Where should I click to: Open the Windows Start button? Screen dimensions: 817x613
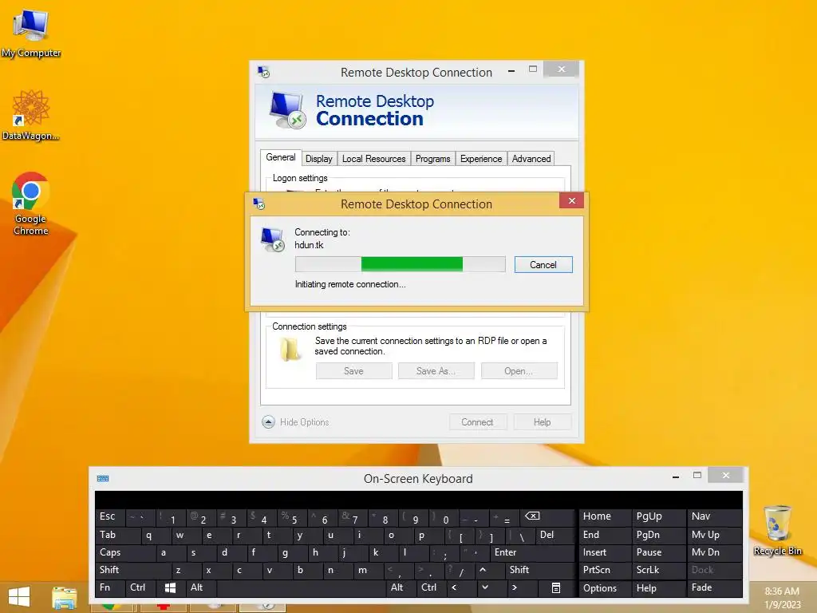[x=19, y=597]
